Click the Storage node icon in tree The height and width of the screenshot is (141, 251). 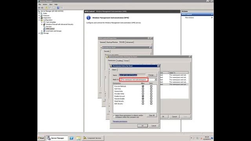pos(42,33)
